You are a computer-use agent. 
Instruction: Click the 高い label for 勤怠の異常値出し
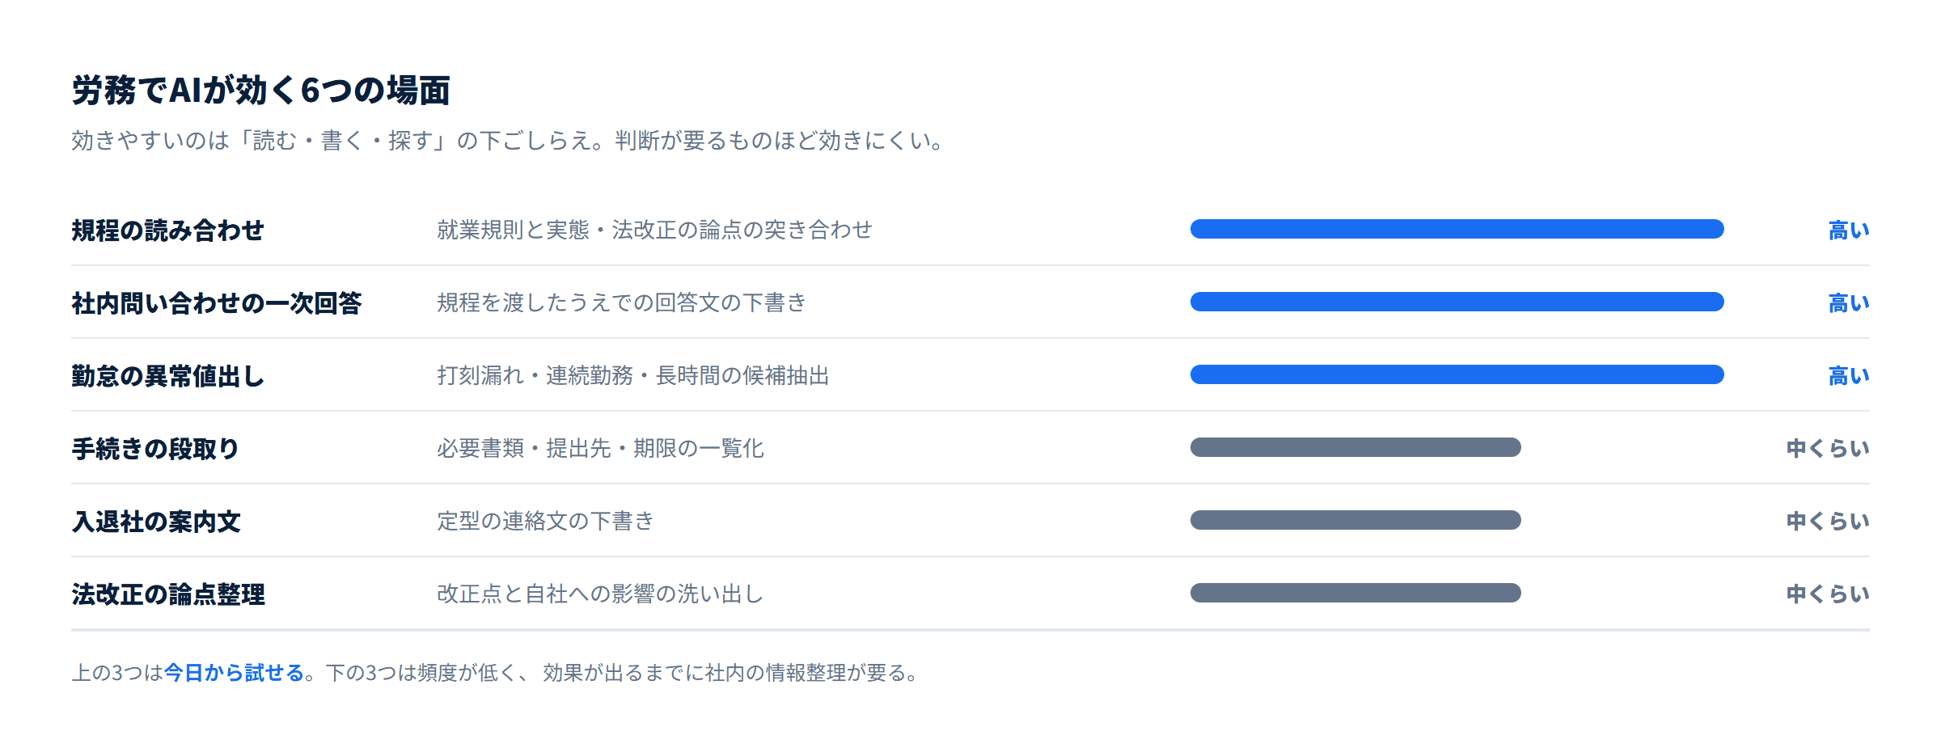[x=1849, y=375]
